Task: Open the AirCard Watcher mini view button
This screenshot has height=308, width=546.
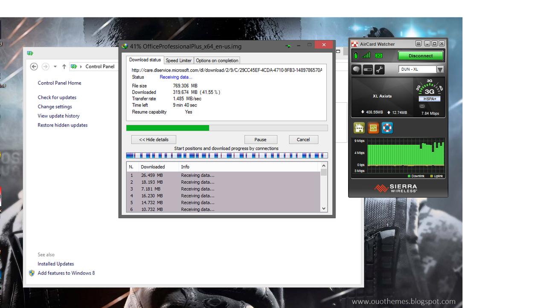Action: pos(418,44)
